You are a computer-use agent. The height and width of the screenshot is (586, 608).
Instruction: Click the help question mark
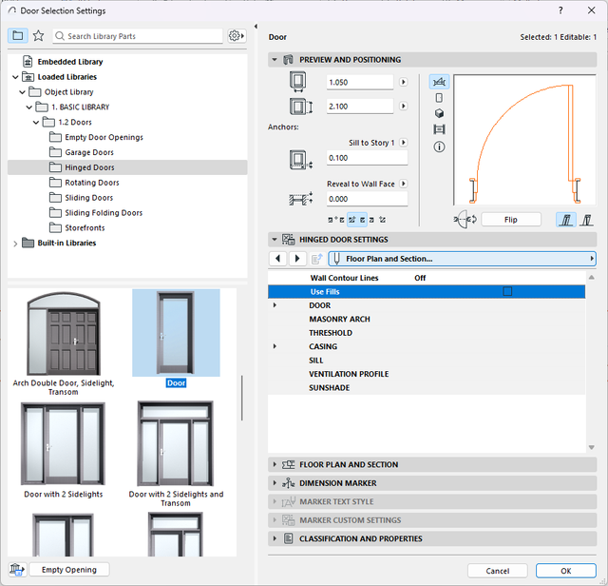(562, 10)
